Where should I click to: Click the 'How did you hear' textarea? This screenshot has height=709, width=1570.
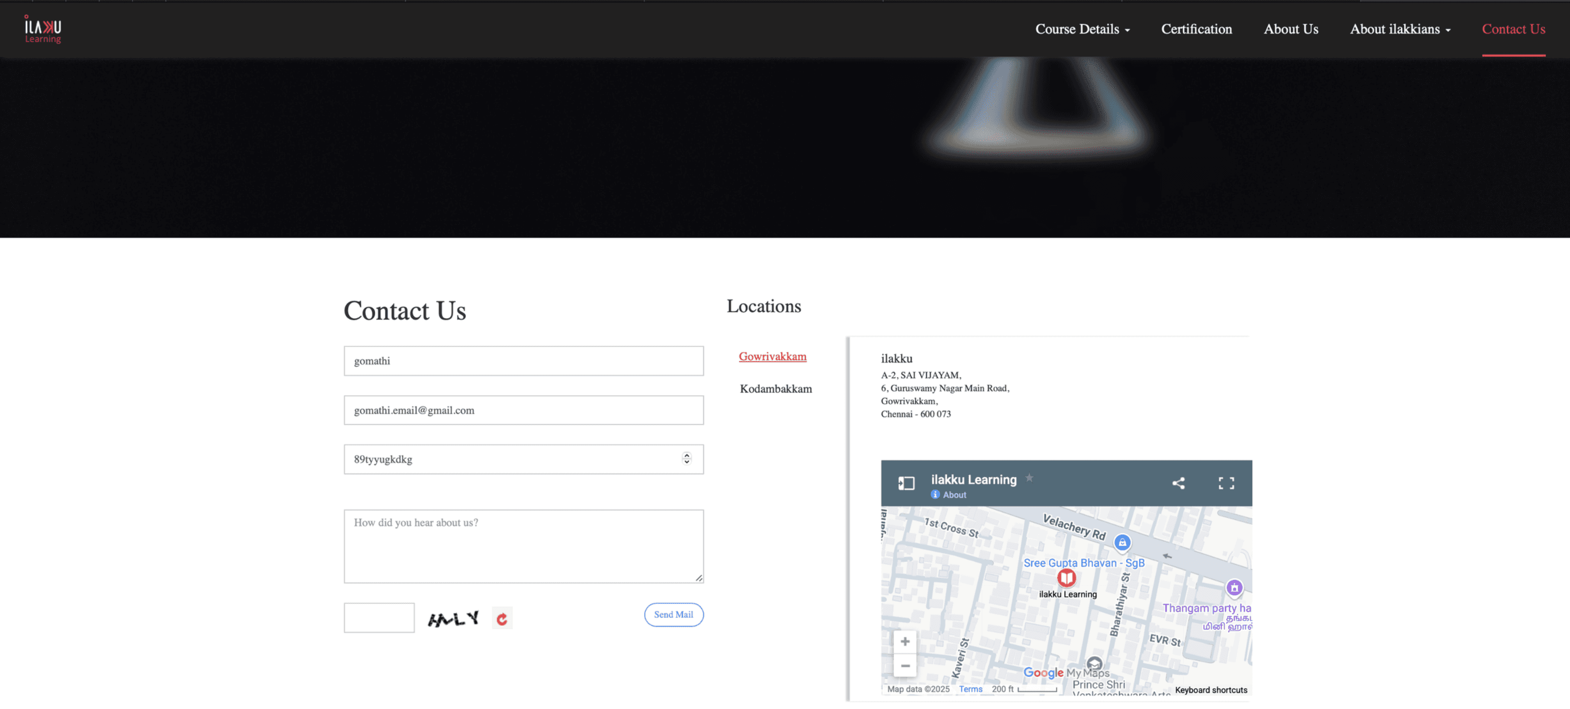[x=523, y=546]
